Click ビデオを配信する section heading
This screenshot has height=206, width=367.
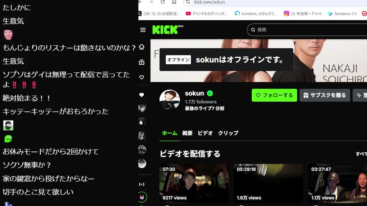click(190, 154)
